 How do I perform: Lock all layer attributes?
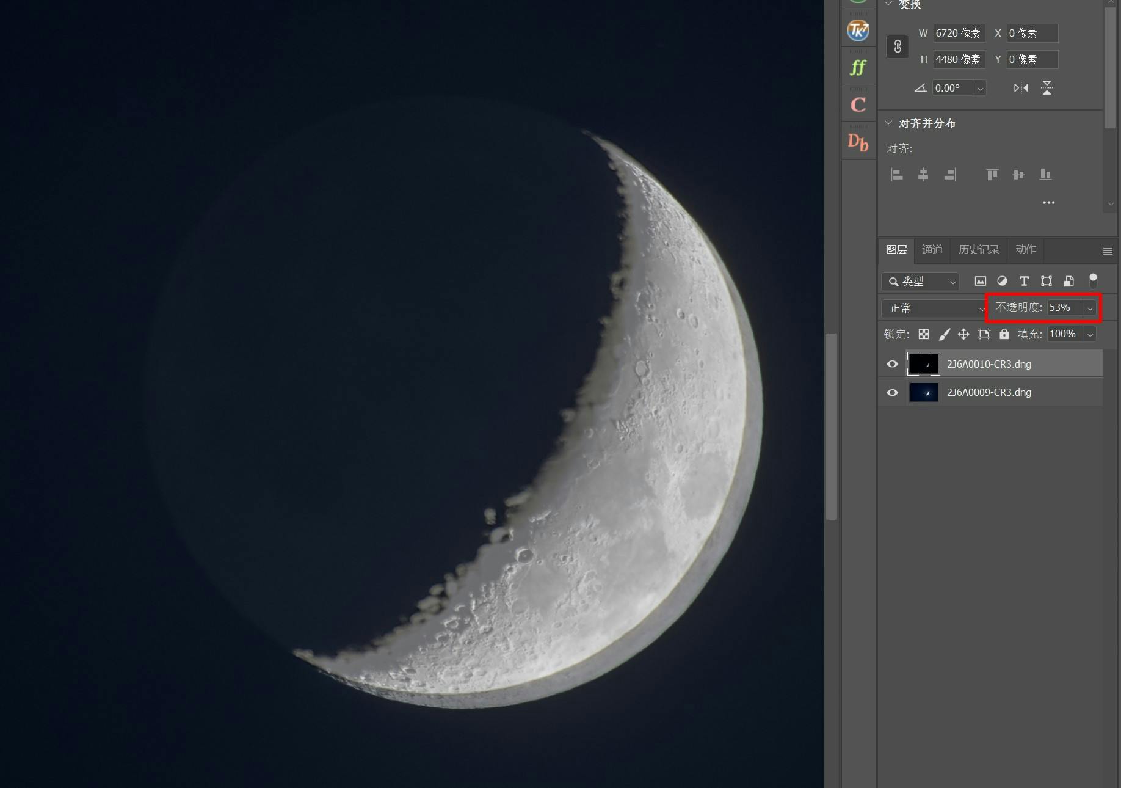tap(1004, 334)
